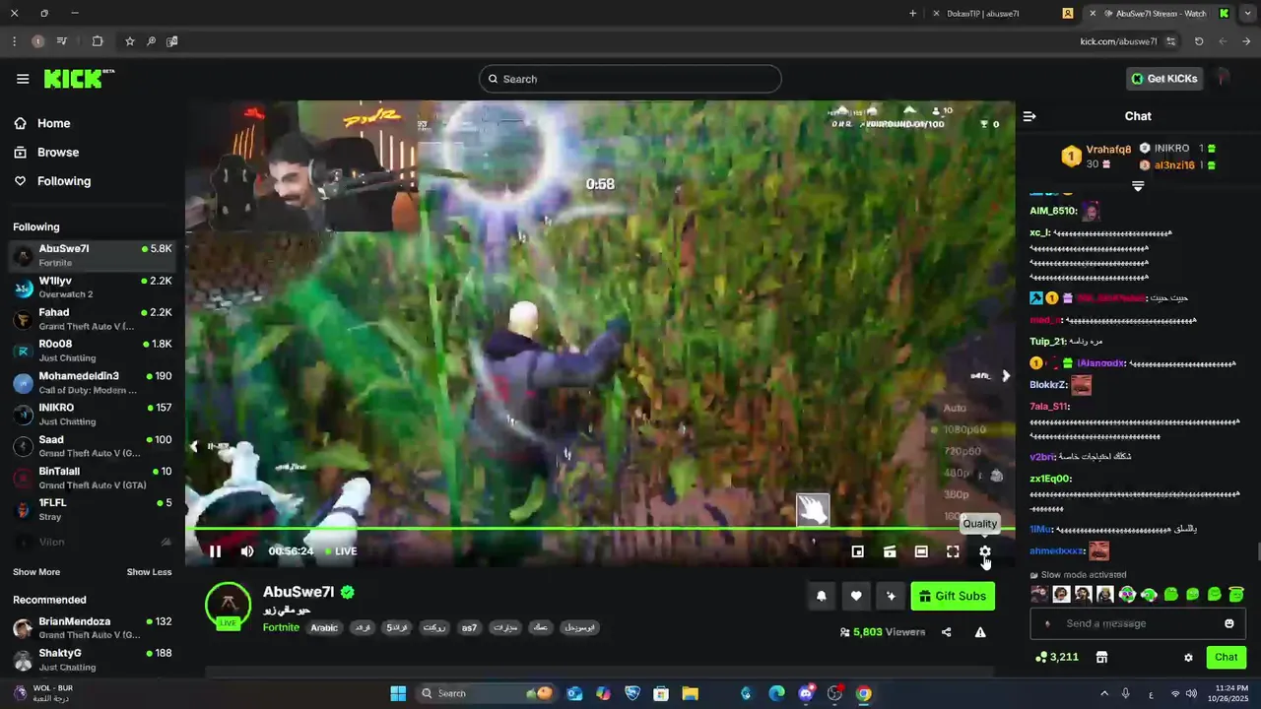Toggle mini player mode
Image resolution: width=1261 pixels, height=709 pixels.
857,551
